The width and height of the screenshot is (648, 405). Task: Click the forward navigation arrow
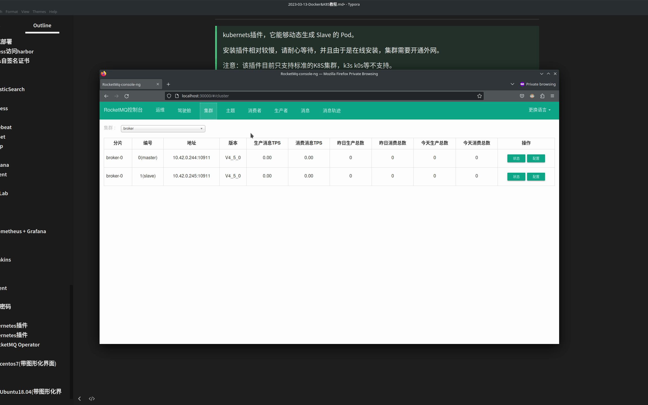[x=116, y=96]
